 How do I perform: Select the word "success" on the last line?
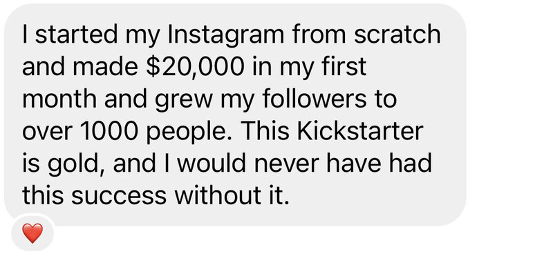tap(119, 197)
